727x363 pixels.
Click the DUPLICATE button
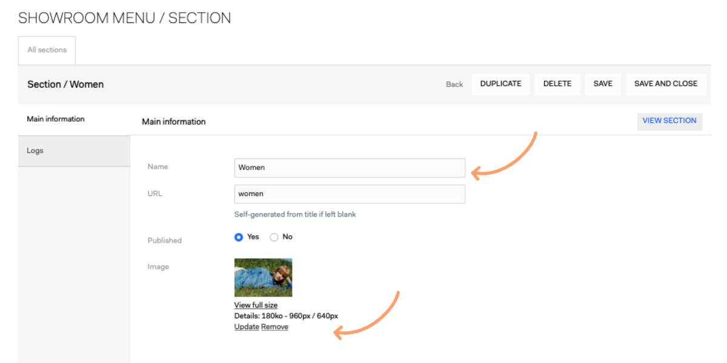(500, 84)
